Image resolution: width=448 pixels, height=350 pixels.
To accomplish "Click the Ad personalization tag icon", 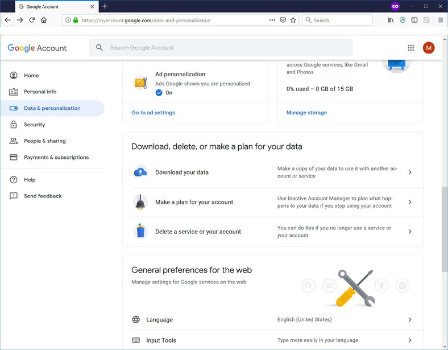I will tap(140, 83).
